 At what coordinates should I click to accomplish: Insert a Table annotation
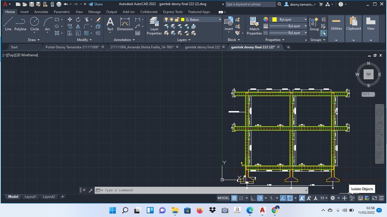click(138, 33)
